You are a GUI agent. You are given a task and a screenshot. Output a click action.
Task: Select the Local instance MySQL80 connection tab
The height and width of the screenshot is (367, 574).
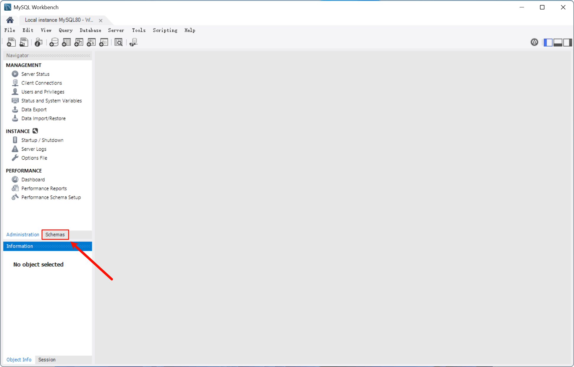pyautogui.click(x=59, y=20)
